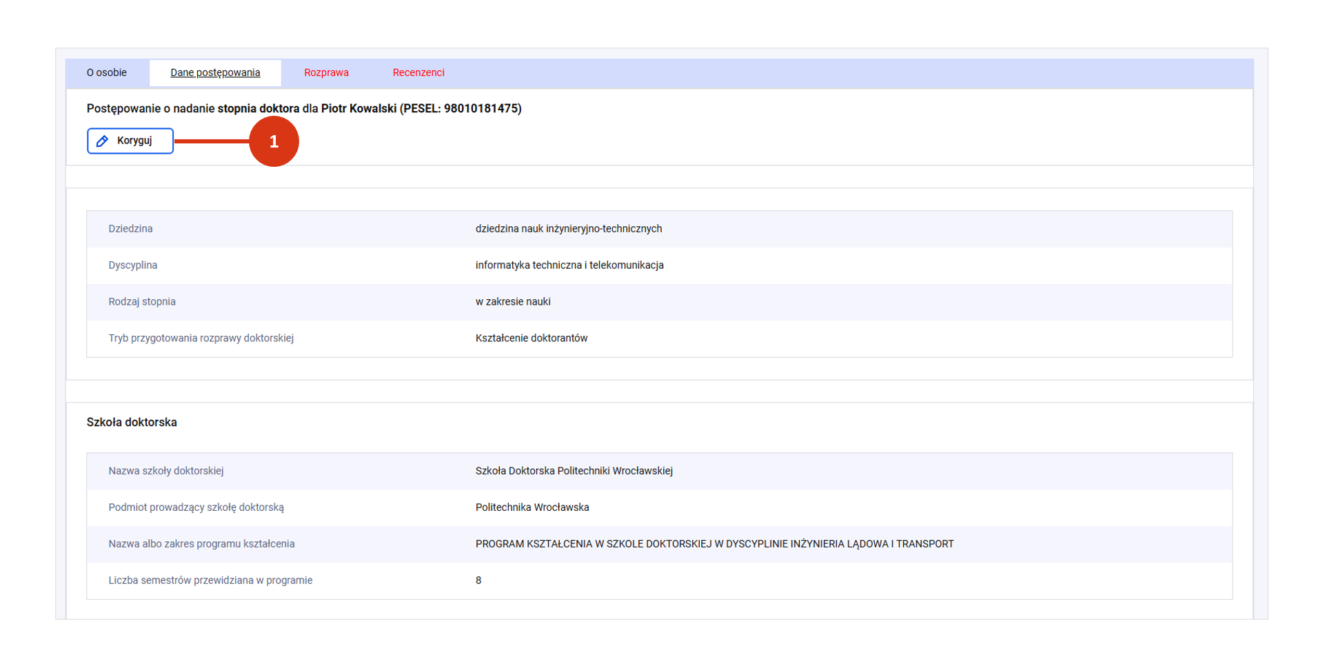Viewport: 1323px width, 666px height.
Task: Click the red numbered marker 1
Action: coord(274,141)
